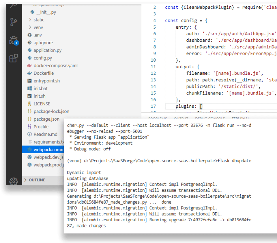The image size is (277, 243).
Task: Open webpack.prod.js
Action: tap(49, 165)
